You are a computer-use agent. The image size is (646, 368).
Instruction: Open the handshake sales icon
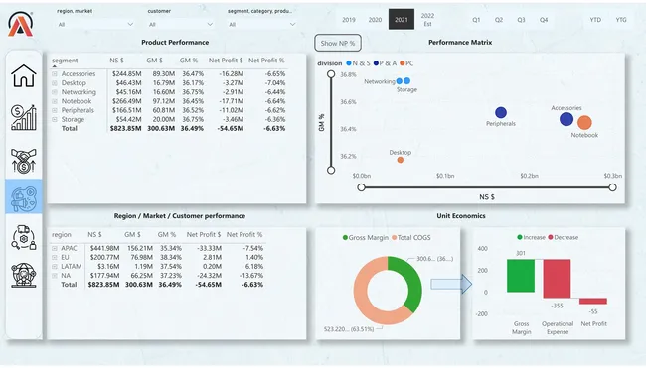point(24,161)
